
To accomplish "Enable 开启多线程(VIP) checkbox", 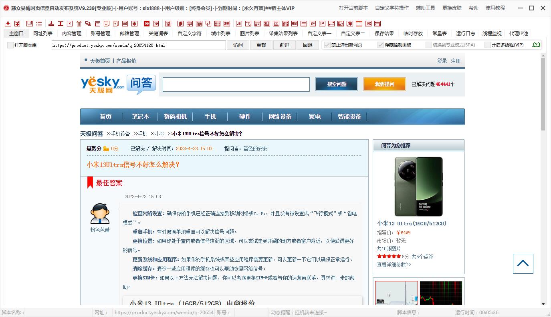I will [x=488, y=45].
